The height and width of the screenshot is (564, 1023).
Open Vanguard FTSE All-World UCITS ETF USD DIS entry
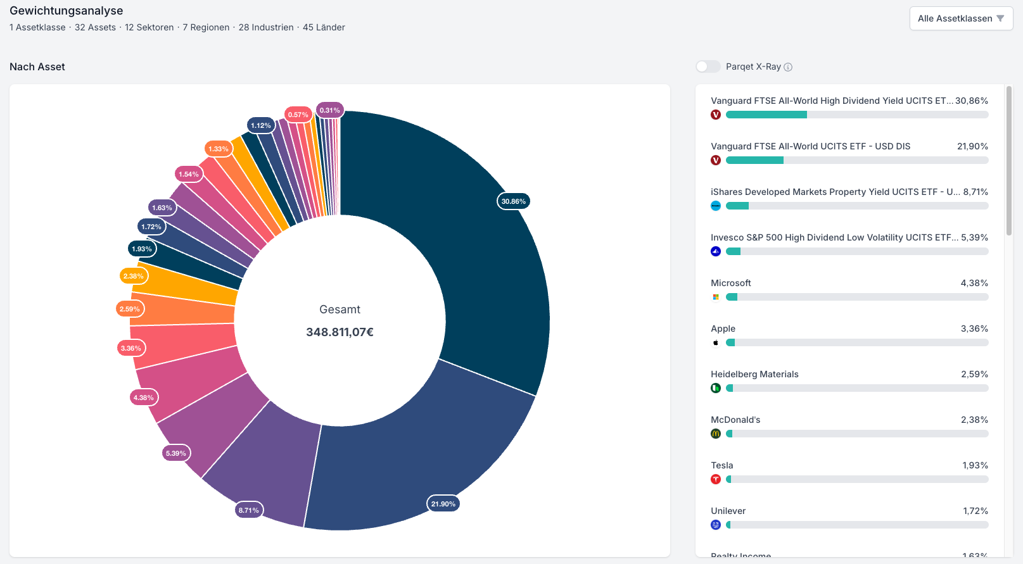coord(810,146)
